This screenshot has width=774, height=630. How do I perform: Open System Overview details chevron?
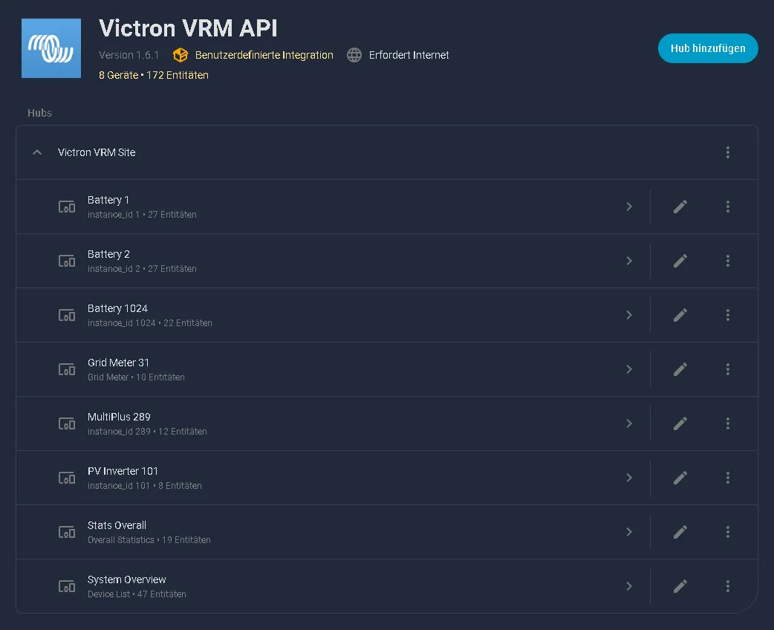click(629, 586)
